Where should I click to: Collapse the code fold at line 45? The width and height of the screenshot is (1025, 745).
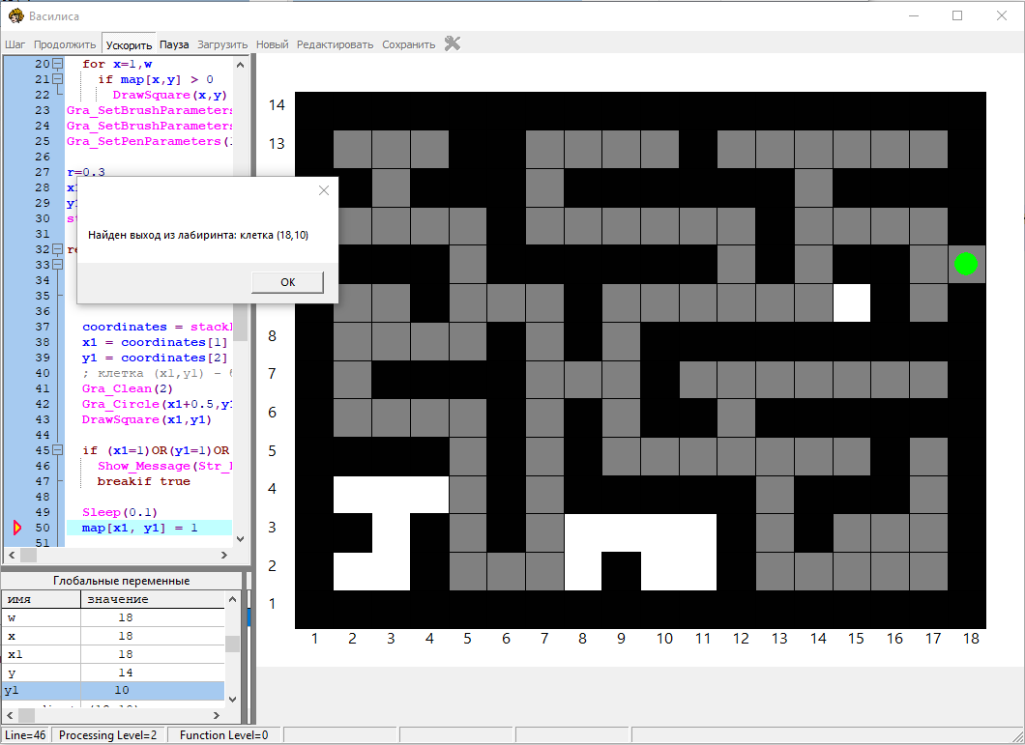[x=58, y=450]
